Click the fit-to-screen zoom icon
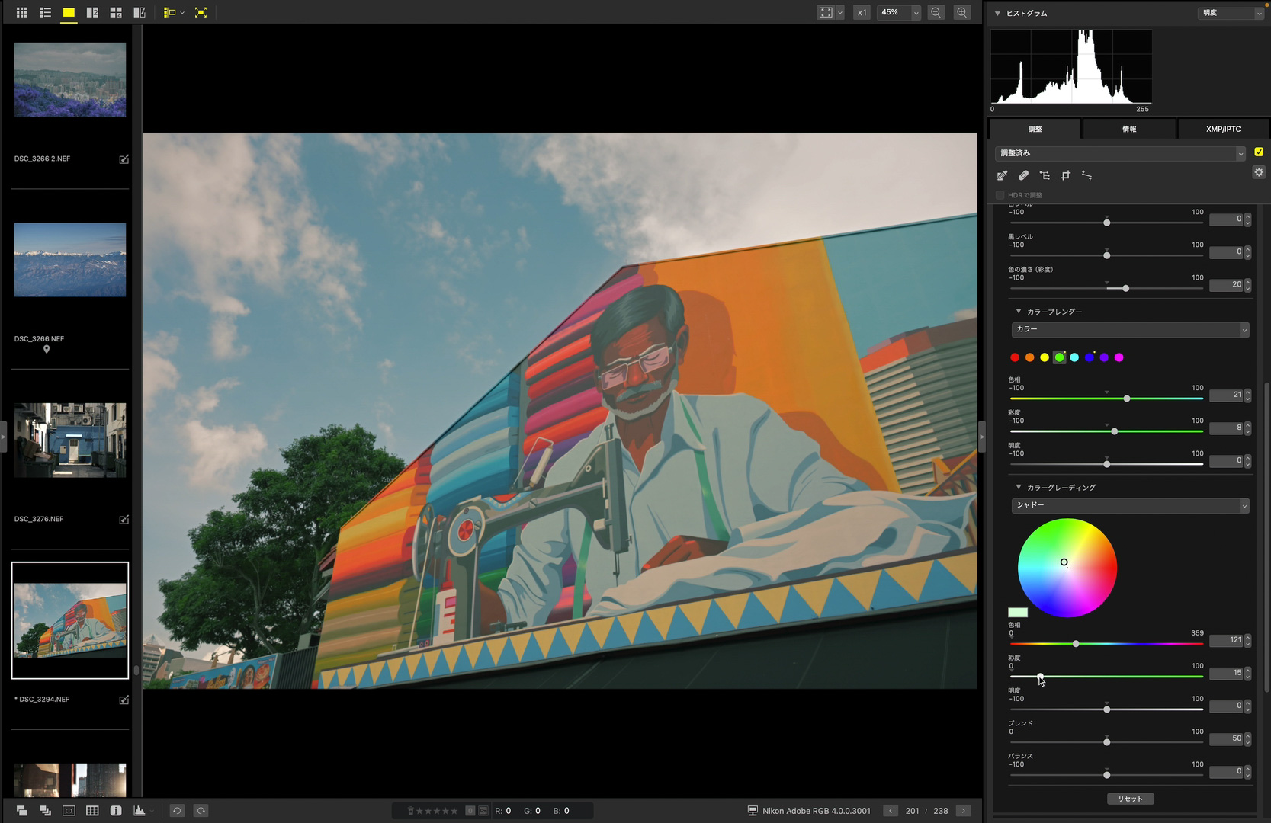Image resolution: width=1271 pixels, height=823 pixels. [x=826, y=12]
